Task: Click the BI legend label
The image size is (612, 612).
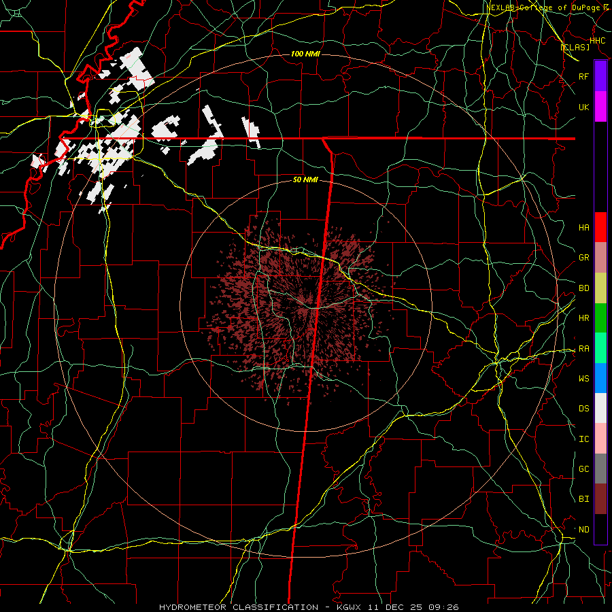Action: point(583,499)
